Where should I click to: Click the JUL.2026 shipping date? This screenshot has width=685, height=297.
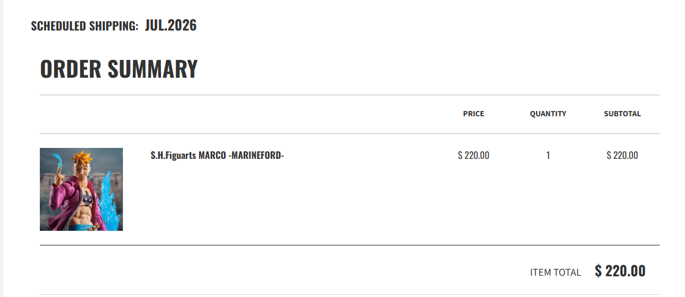click(x=171, y=25)
